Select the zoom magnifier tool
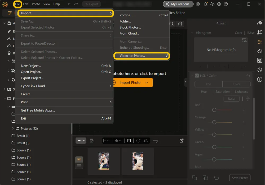The width and height of the screenshot is (265, 185). point(171,24)
